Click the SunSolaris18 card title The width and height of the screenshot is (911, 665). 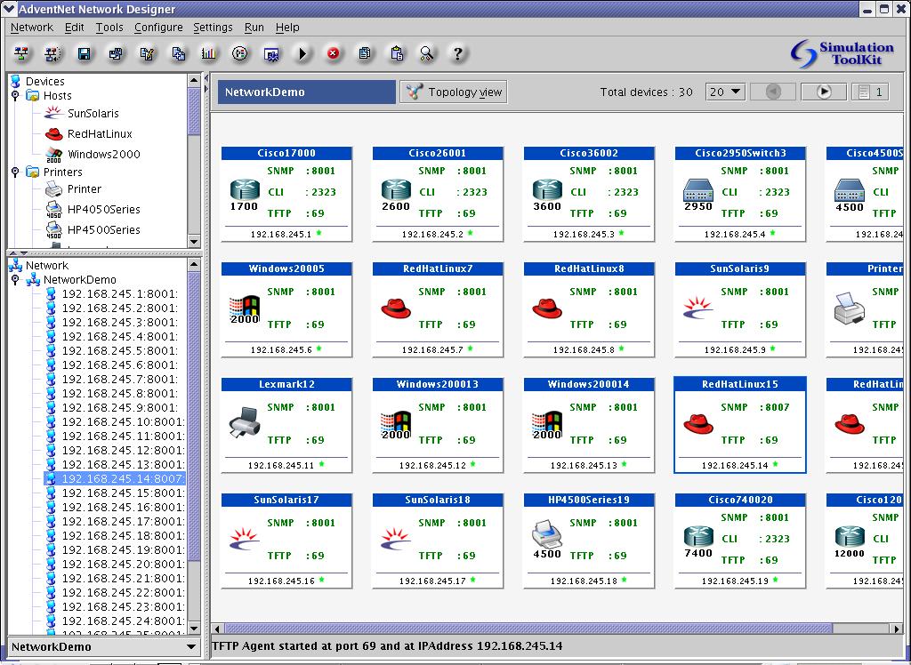tap(438, 500)
